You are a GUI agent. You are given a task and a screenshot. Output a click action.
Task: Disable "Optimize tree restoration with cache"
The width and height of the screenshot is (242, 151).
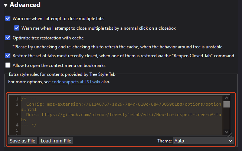(8, 38)
